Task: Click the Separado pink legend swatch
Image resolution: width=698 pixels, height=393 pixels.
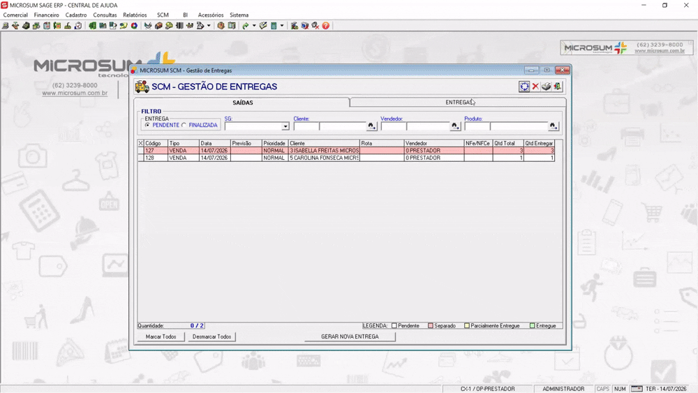Action: (431, 326)
